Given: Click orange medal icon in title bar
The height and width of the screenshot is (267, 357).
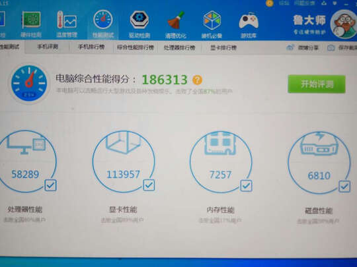Looking at the screenshot, I should point(270,3).
